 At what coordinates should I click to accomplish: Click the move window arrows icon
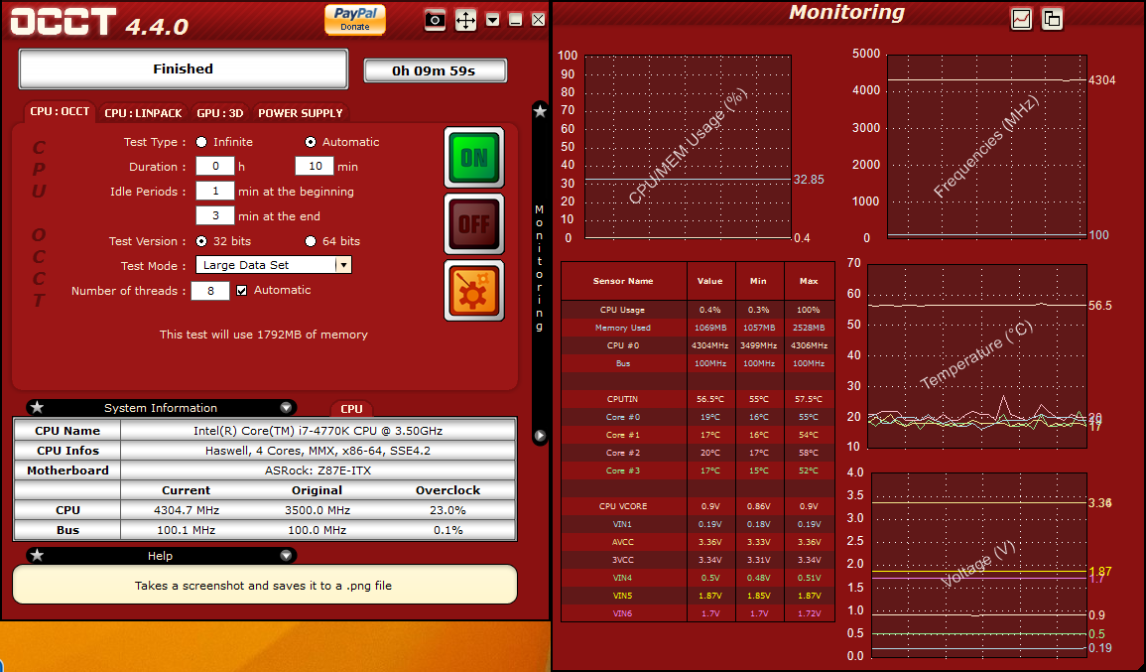tap(465, 20)
